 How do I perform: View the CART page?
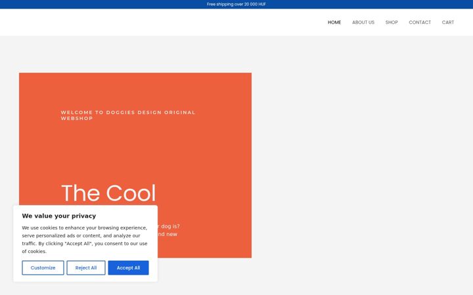click(447, 22)
